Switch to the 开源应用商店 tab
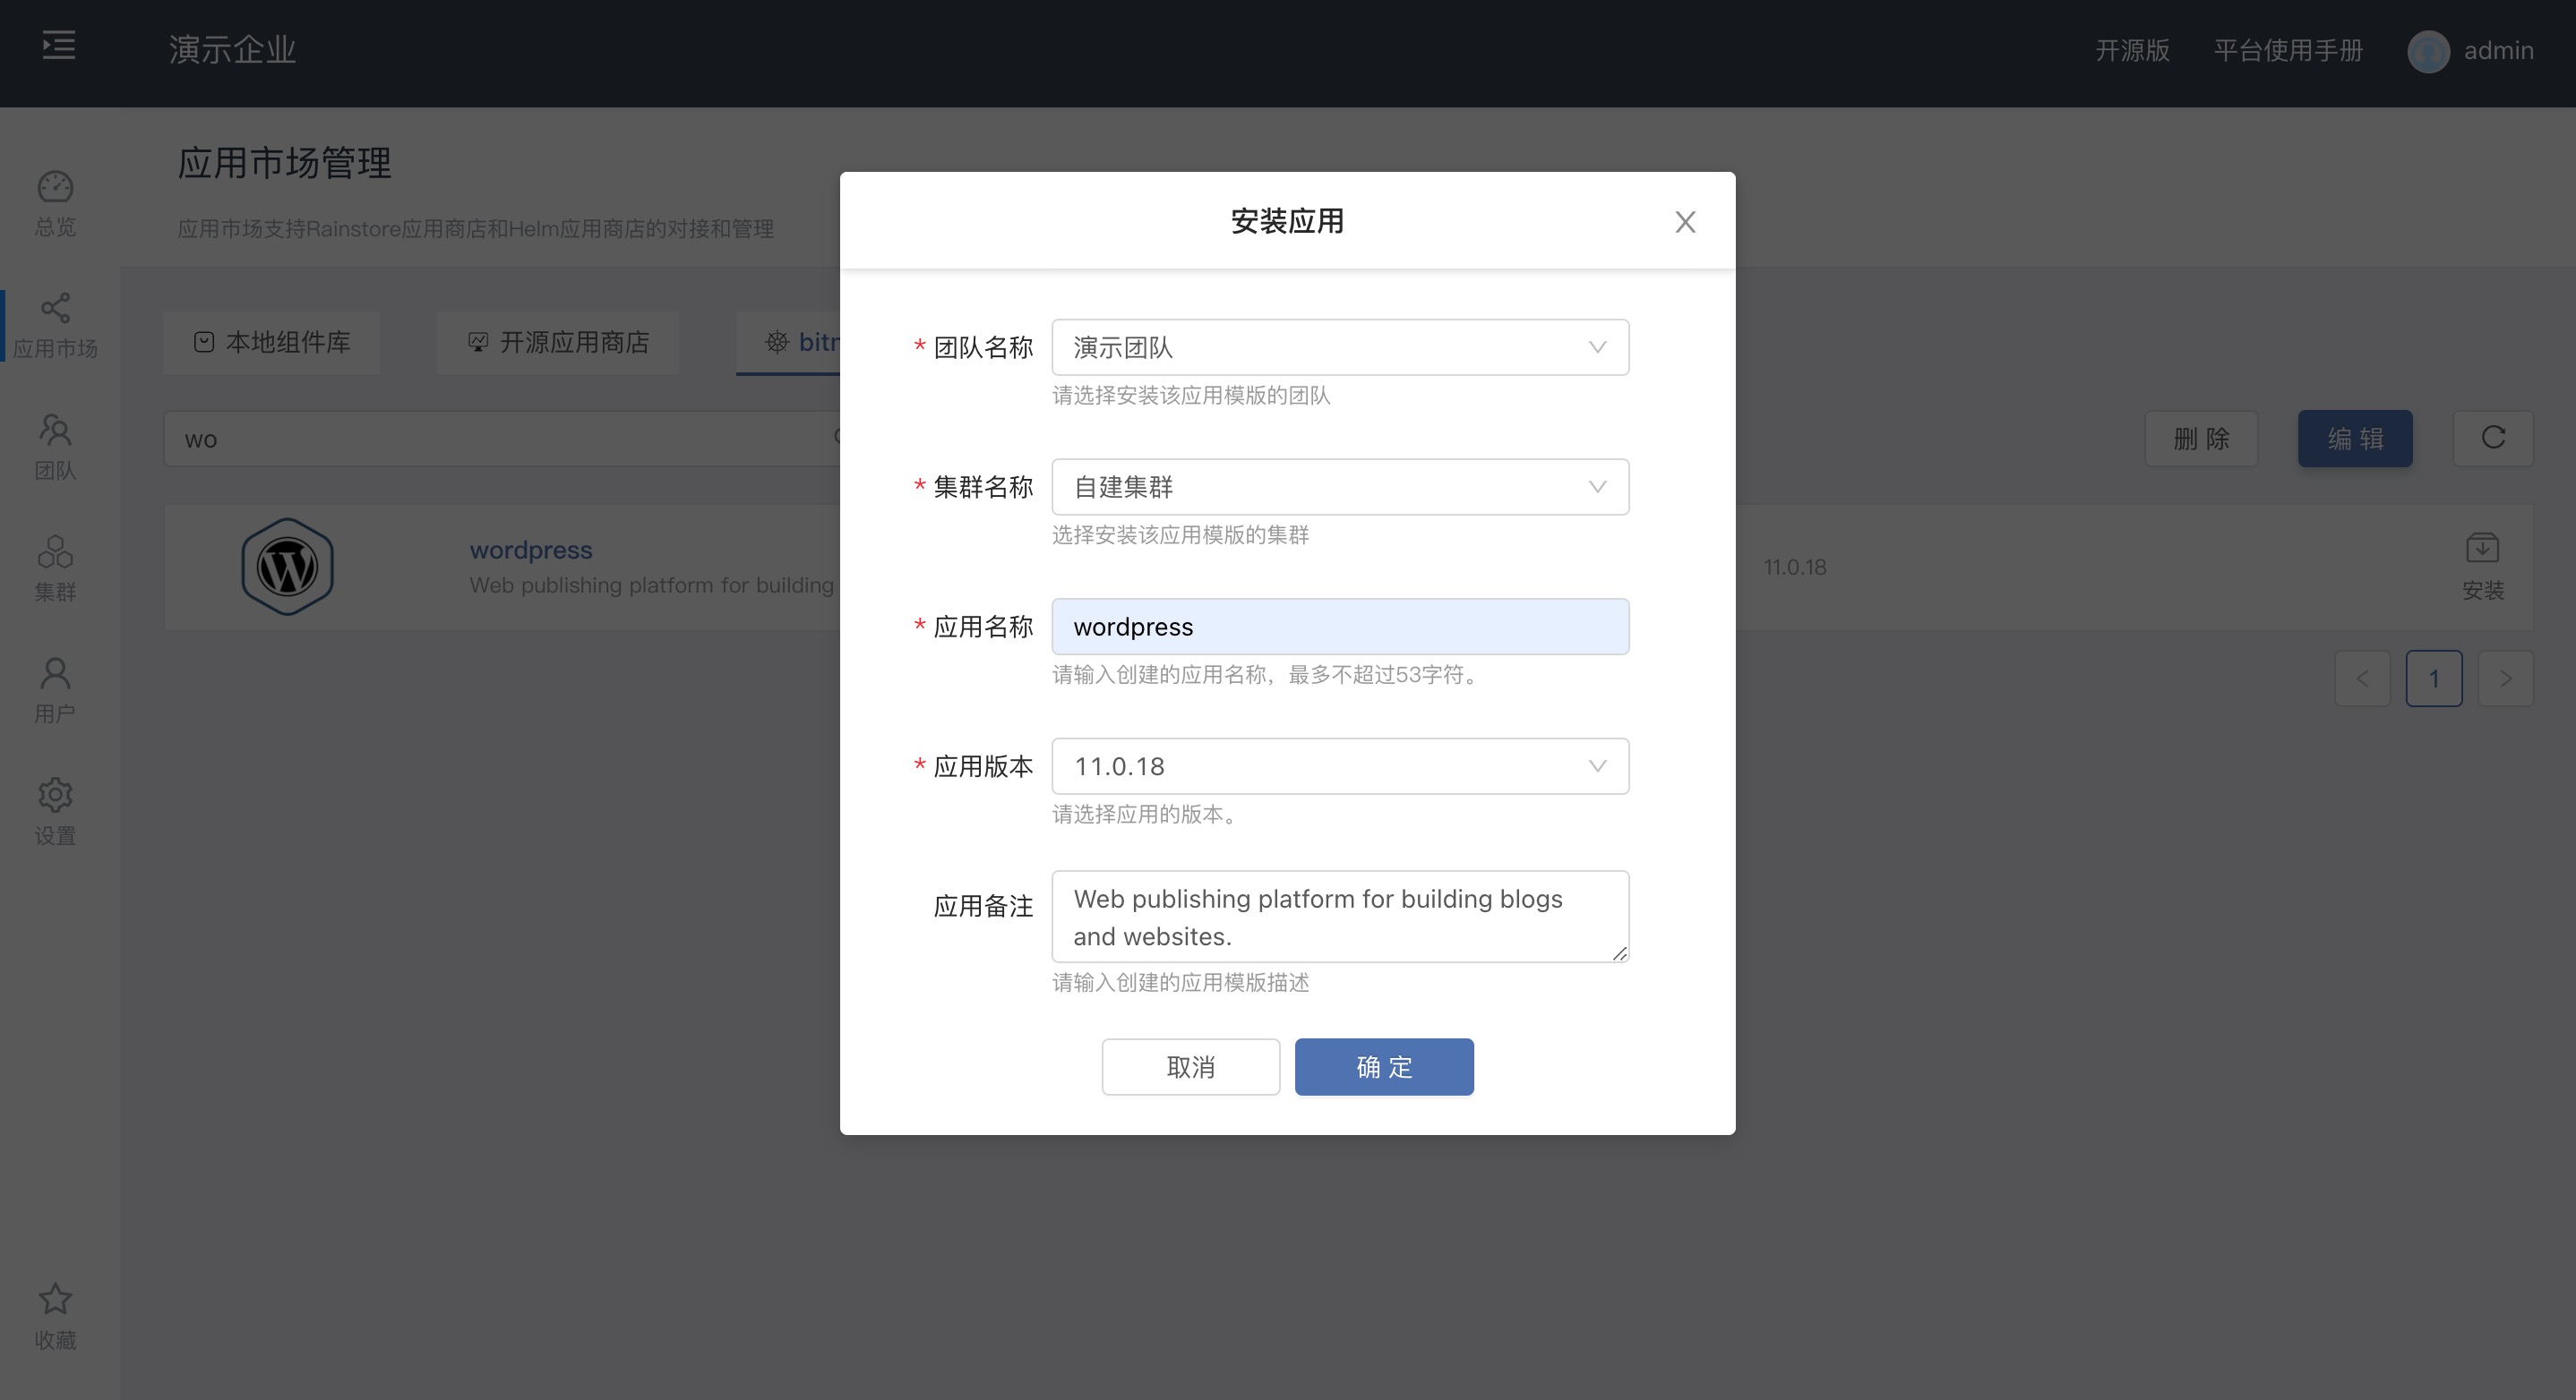 (558, 343)
